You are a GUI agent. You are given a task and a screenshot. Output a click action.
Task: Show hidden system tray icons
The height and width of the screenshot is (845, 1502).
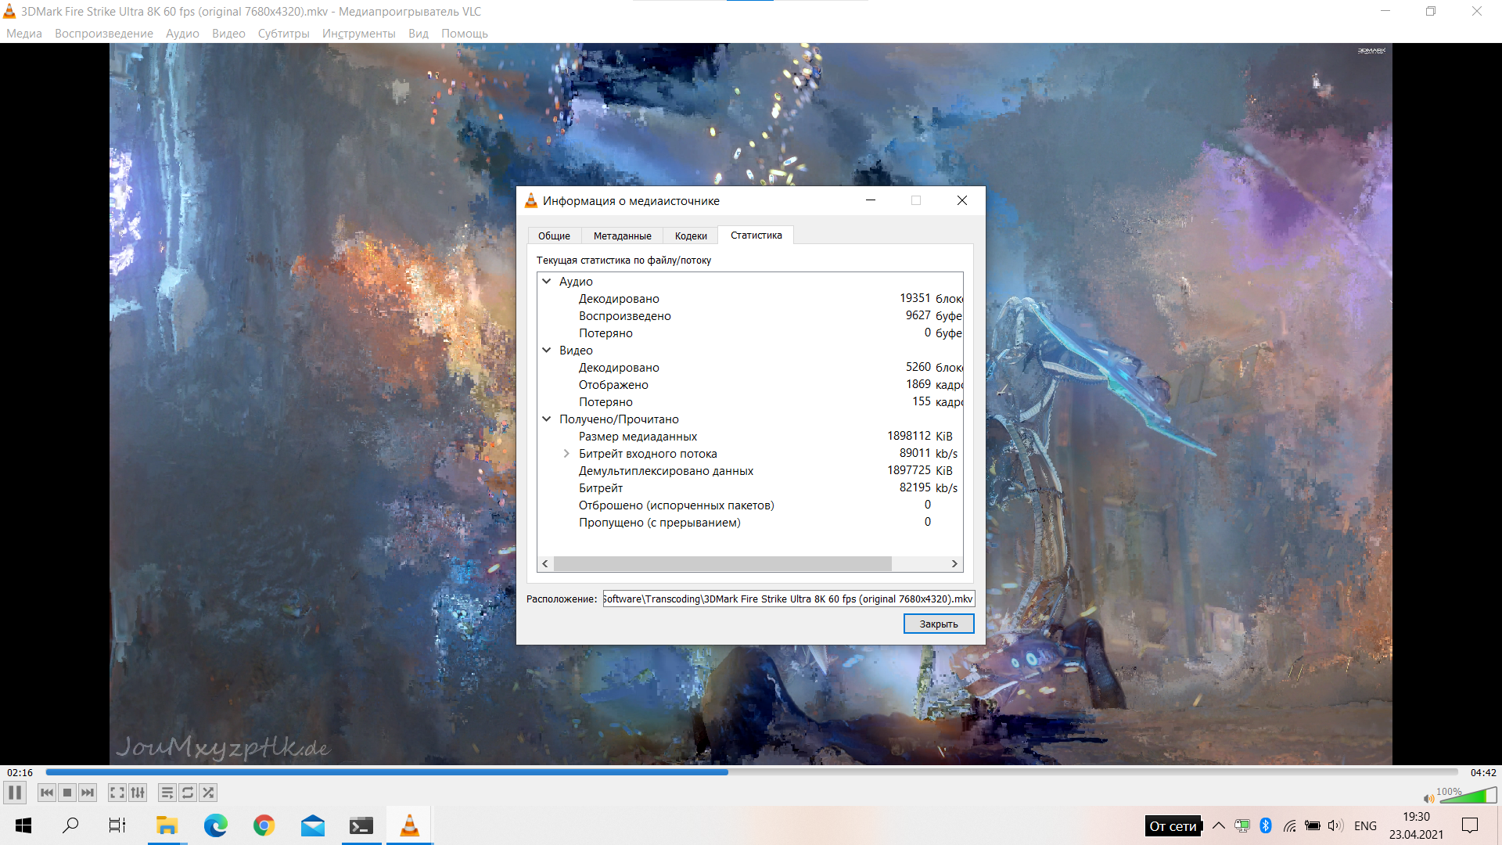1219,825
